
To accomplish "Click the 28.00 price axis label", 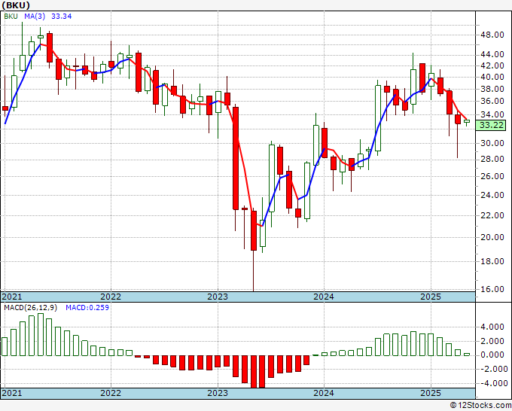I will (492, 159).
